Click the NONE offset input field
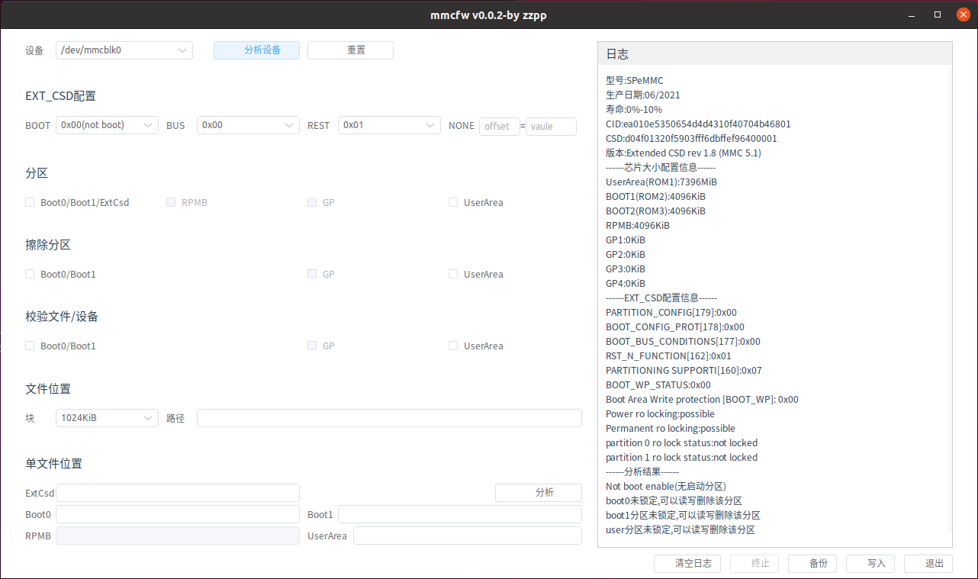This screenshot has width=978, height=579. tap(500, 126)
